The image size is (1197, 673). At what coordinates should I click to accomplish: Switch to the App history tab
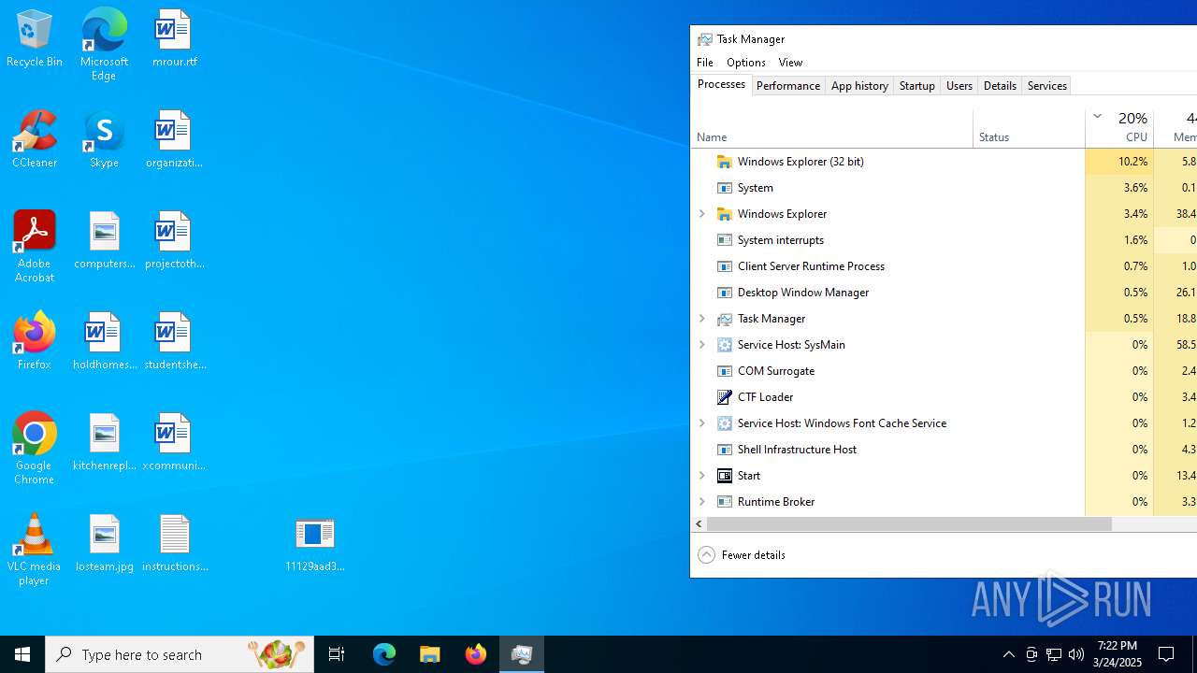point(859,86)
